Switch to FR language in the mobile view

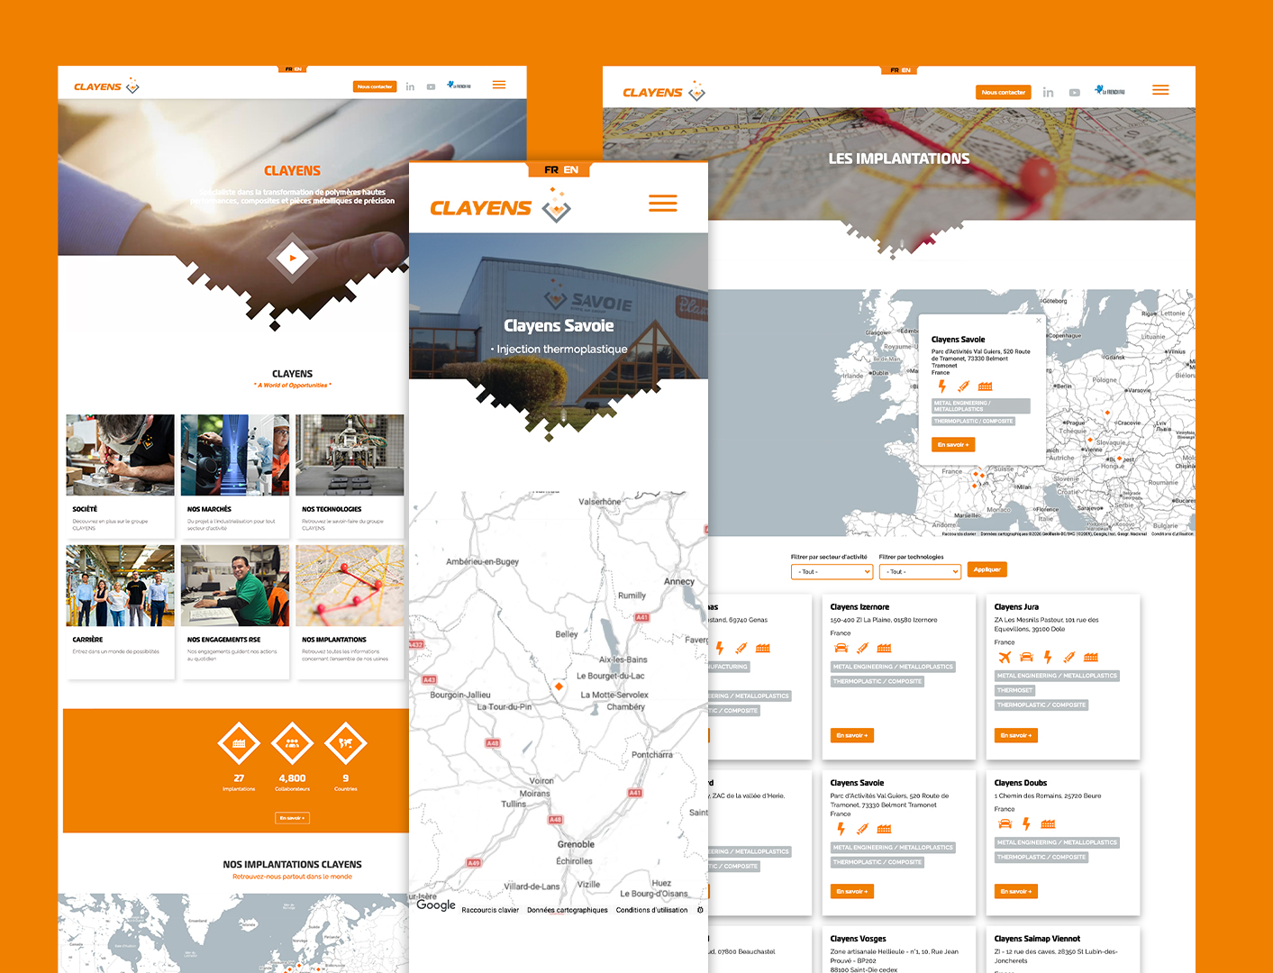551,169
